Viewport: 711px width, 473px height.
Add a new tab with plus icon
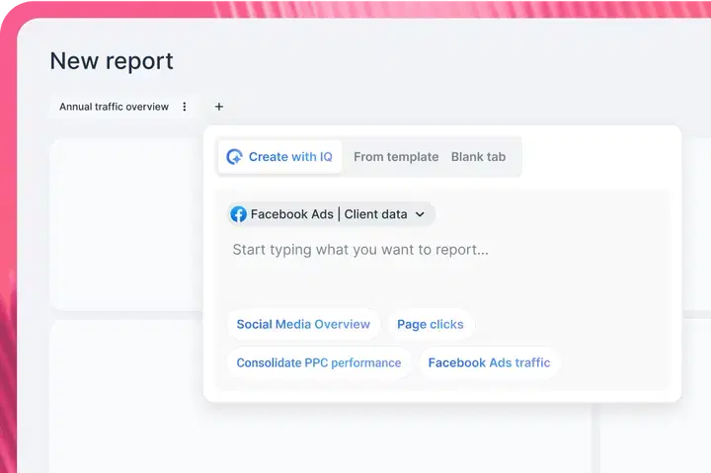coord(219,107)
